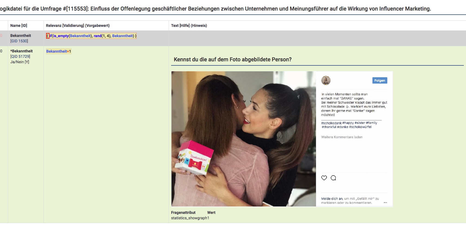Click the heart like icon

pos(324,178)
